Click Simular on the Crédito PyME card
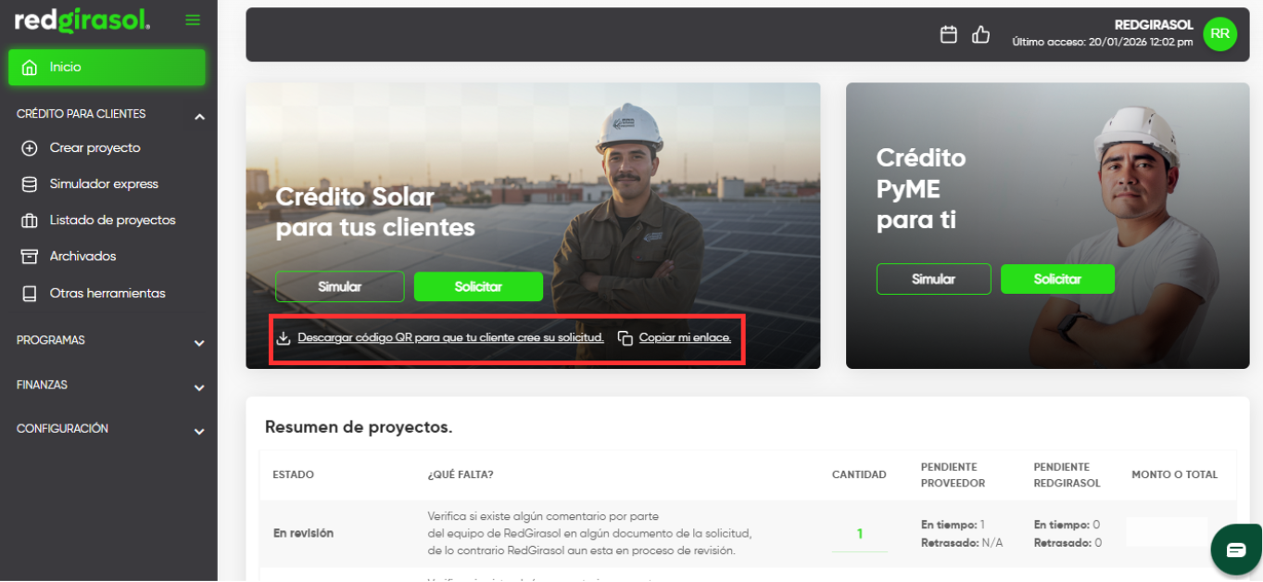The height and width of the screenshot is (582, 1263). 933,279
